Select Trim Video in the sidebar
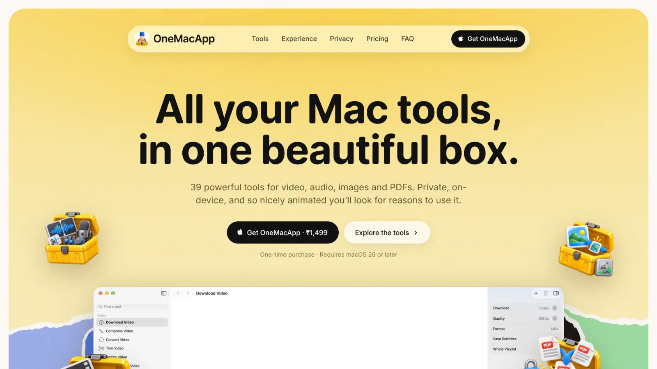 click(132, 348)
